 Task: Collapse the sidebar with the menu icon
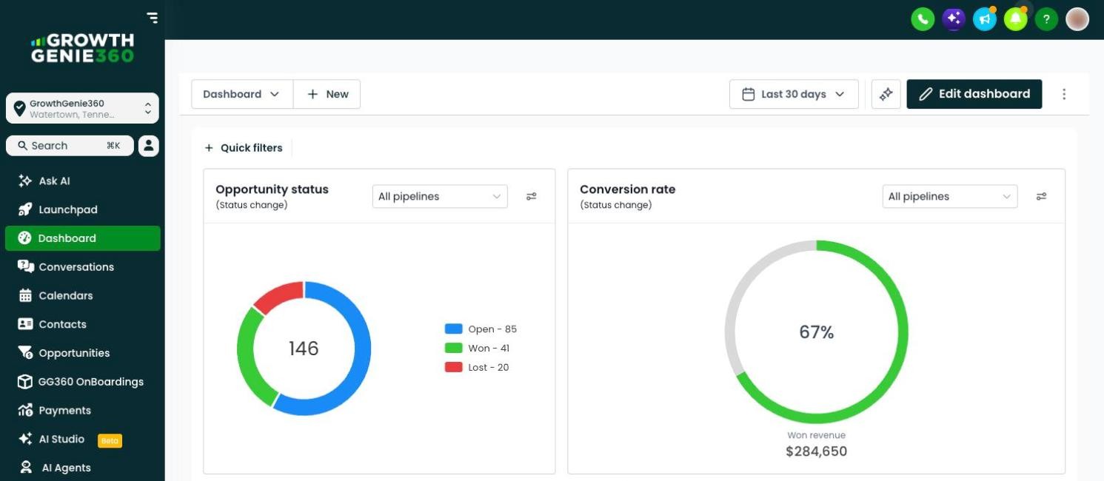tap(152, 18)
